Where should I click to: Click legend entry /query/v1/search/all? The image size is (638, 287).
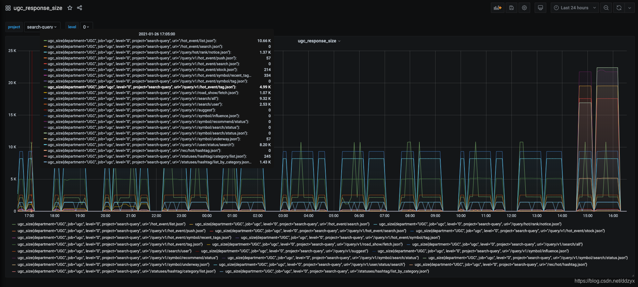click(497, 244)
